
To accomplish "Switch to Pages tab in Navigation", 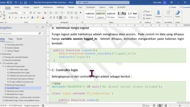I will pos(11,39).
